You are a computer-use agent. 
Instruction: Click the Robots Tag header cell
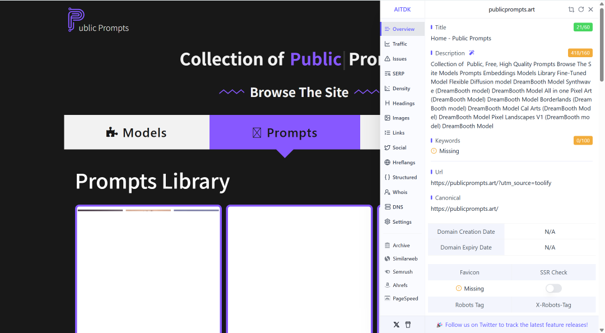pyautogui.click(x=469, y=305)
